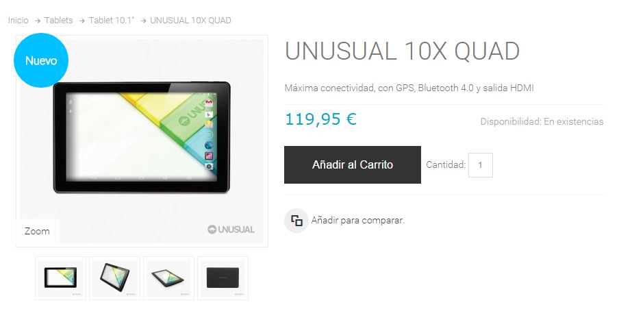Screen dimensions: 619x318
Task: Click the 119,95 € price
Action: pyautogui.click(x=320, y=119)
